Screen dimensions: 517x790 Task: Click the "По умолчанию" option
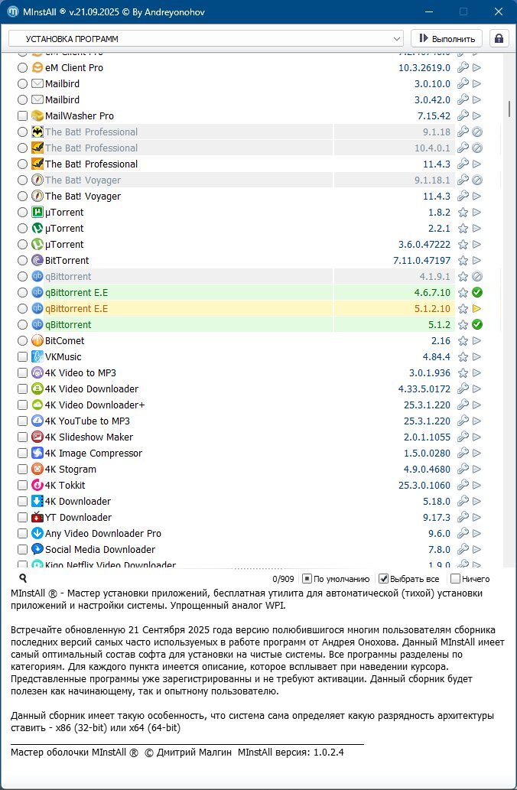[307, 579]
